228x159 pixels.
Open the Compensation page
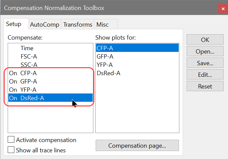point(137,145)
